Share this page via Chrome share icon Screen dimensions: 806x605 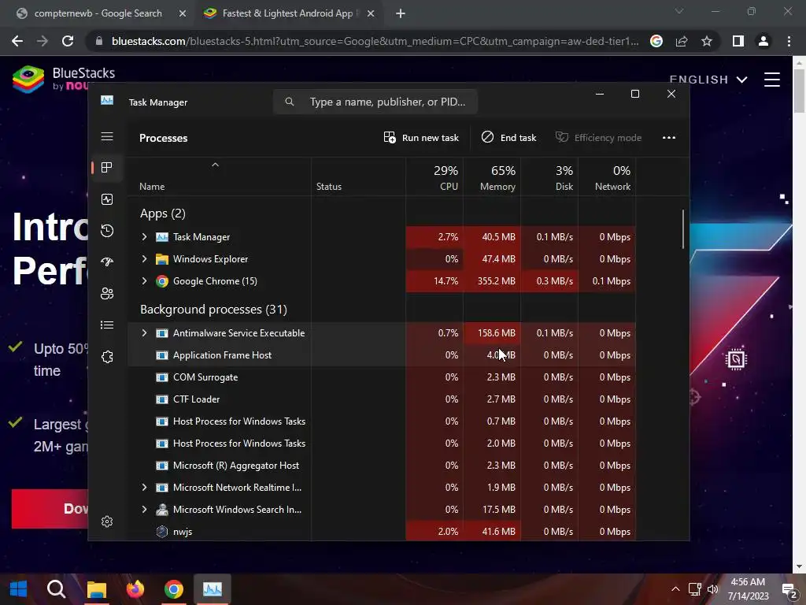coord(682,41)
